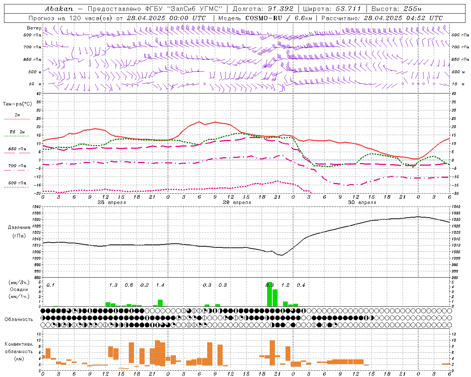The height and width of the screenshot is (377, 471).
Task: Click the "2м" temperature legend entry
Action: pyautogui.click(x=17, y=115)
